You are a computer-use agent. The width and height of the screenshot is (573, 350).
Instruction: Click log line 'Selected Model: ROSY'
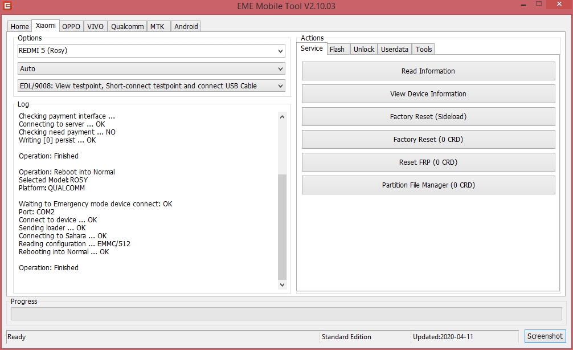pyautogui.click(x=54, y=180)
